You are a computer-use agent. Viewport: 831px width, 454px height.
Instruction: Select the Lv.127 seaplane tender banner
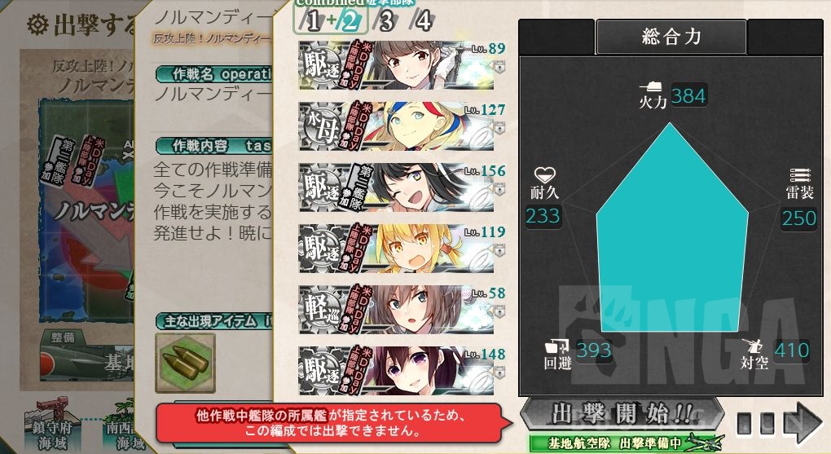point(396,126)
